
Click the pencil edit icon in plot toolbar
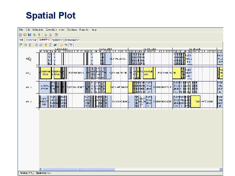point(21,45)
